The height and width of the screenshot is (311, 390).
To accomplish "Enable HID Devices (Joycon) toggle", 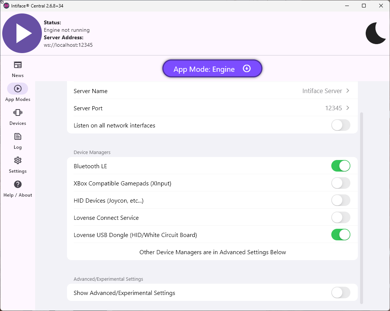I will (x=341, y=200).
